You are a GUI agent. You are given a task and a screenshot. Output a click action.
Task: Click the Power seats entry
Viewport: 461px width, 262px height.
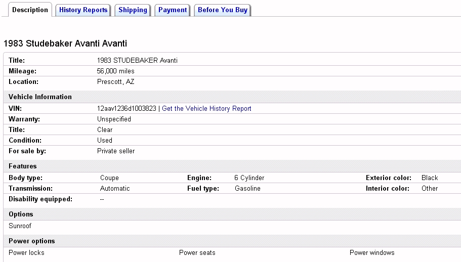coord(197,253)
